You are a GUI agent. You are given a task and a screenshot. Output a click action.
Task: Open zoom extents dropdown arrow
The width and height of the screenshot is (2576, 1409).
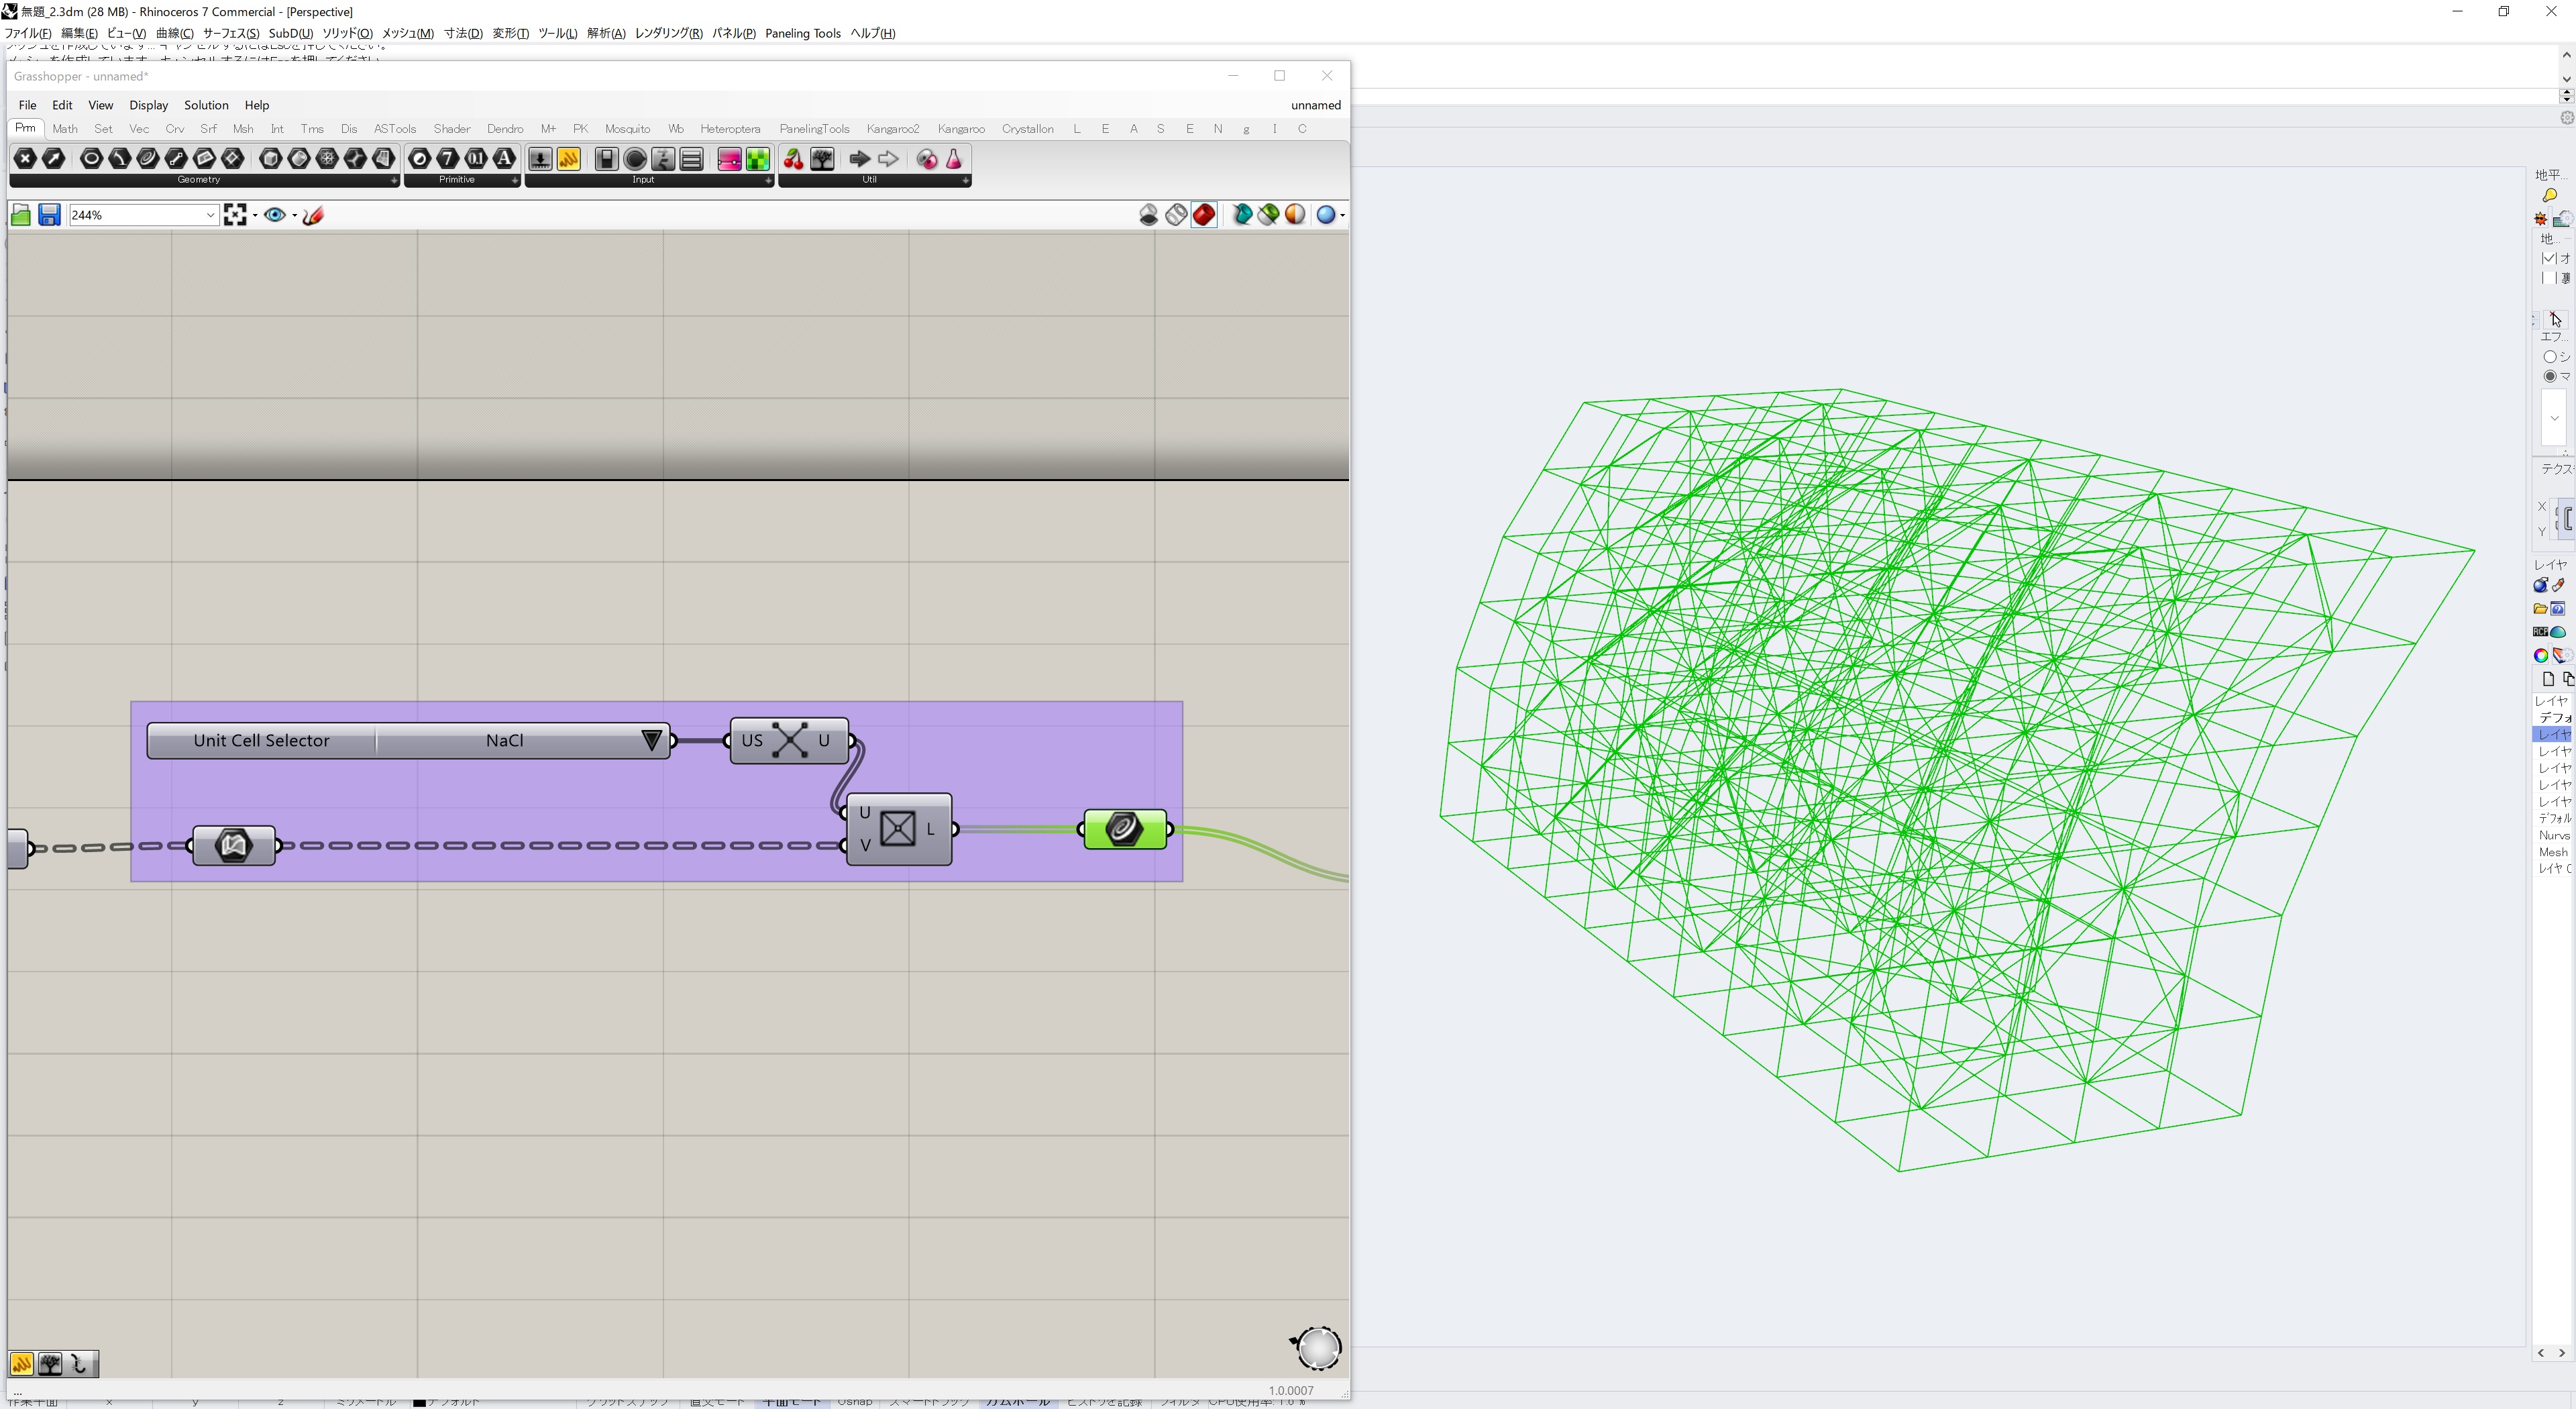[x=255, y=215]
